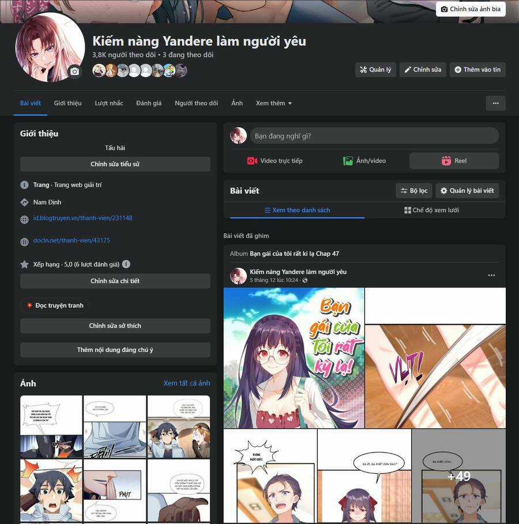Click Xem tất cả ảnh link
519x524 pixels.
(x=186, y=383)
